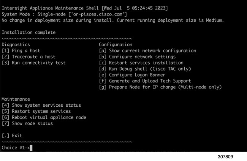
Task: Choose Traceroute a host entry
Action: tap(28, 57)
